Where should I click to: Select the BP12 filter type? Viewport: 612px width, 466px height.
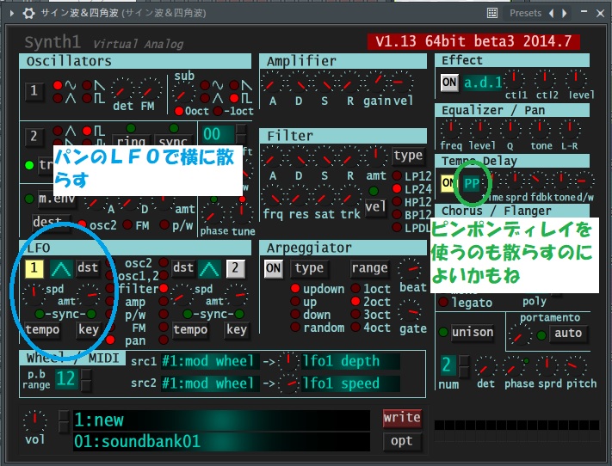(x=397, y=214)
